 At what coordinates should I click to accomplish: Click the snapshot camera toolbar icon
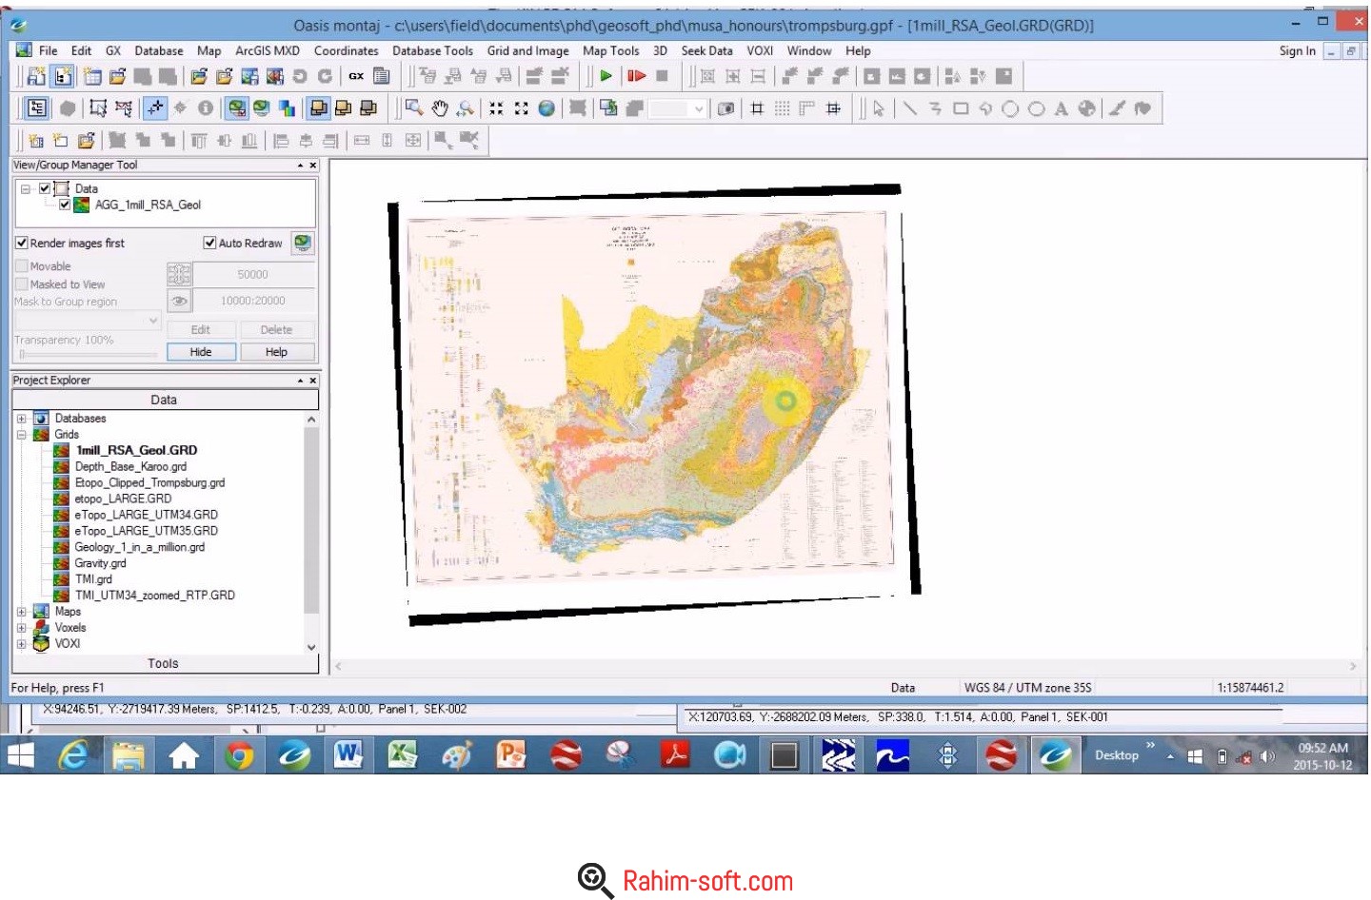725,108
